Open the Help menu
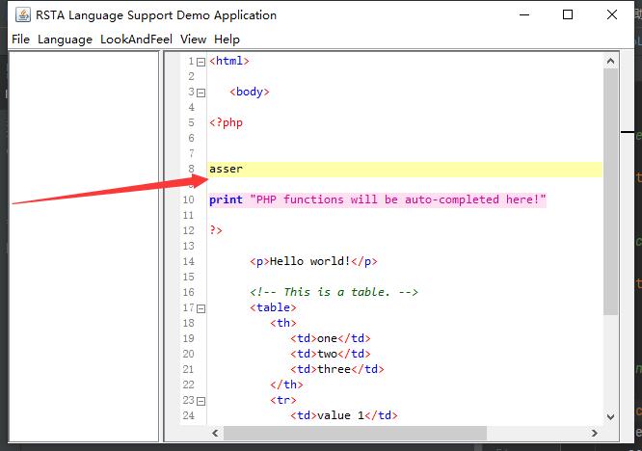 coord(227,40)
